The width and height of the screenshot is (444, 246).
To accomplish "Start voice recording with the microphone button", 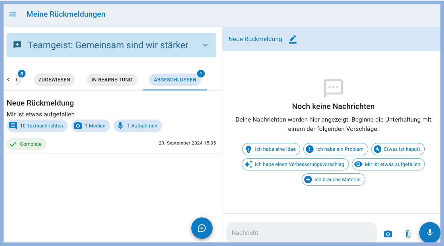I will pos(430,233).
